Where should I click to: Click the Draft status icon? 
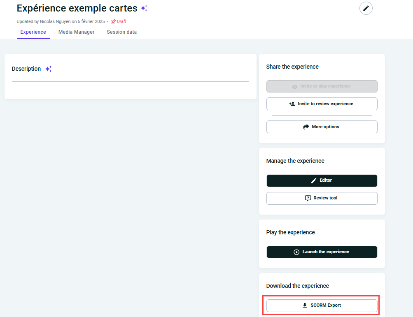click(x=113, y=22)
